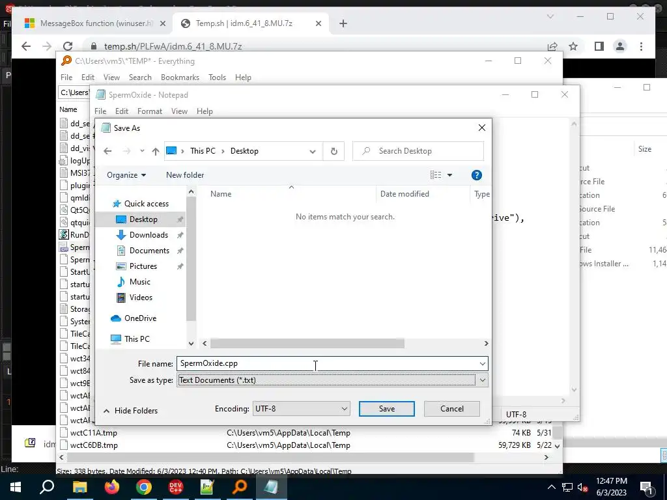Open the Windows Start menu

coord(16,487)
